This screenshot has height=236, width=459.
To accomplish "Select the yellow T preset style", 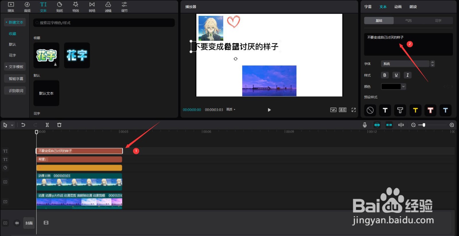I will tap(415, 110).
